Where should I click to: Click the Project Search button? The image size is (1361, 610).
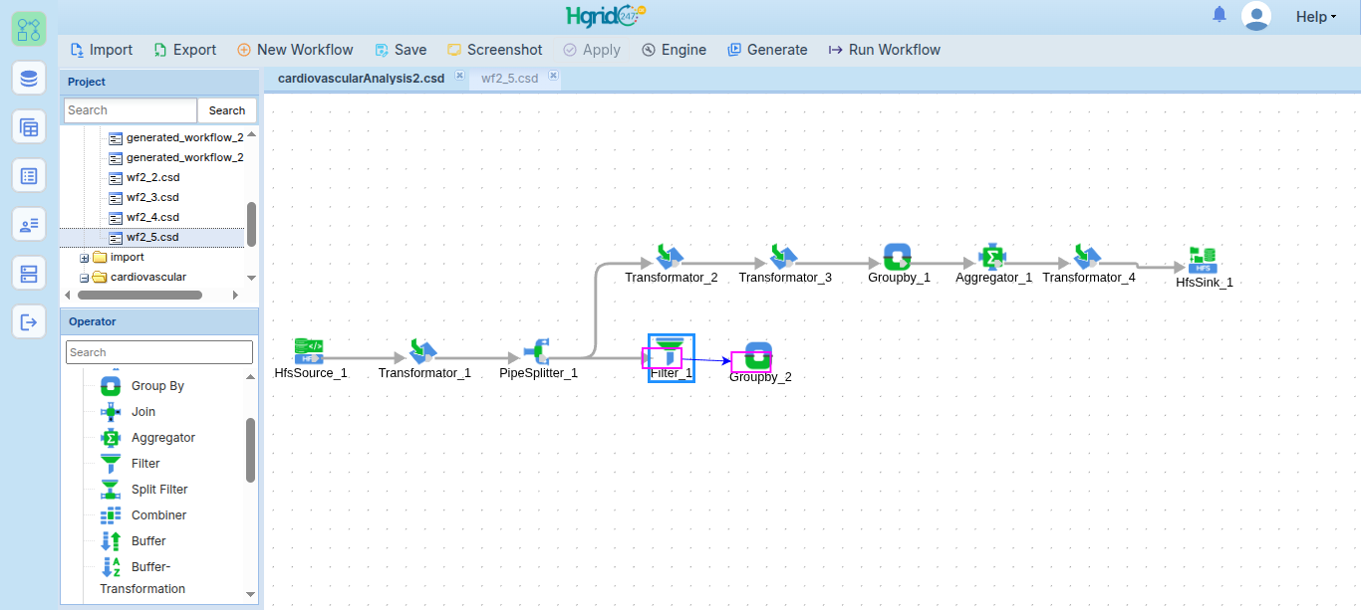point(227,110)
